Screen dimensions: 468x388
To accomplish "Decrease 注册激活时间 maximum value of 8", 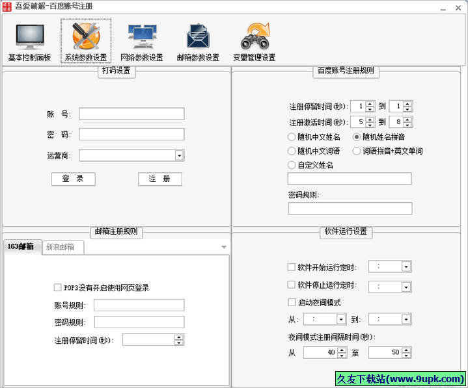I will tap(407, 125).
